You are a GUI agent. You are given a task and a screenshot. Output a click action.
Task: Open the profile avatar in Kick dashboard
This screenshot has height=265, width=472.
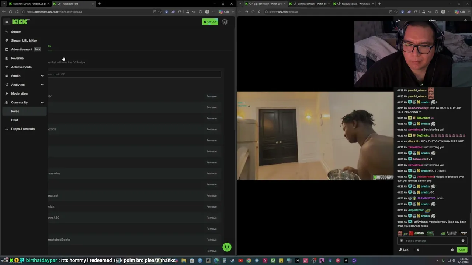pos(225,22)
